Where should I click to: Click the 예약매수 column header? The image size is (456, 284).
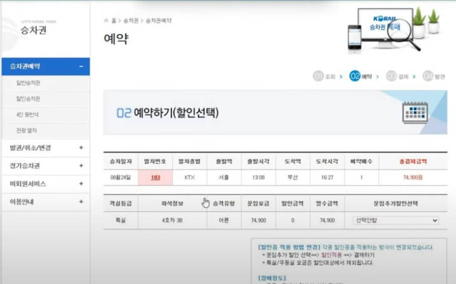pyautogui.click(x=361, y=161)
